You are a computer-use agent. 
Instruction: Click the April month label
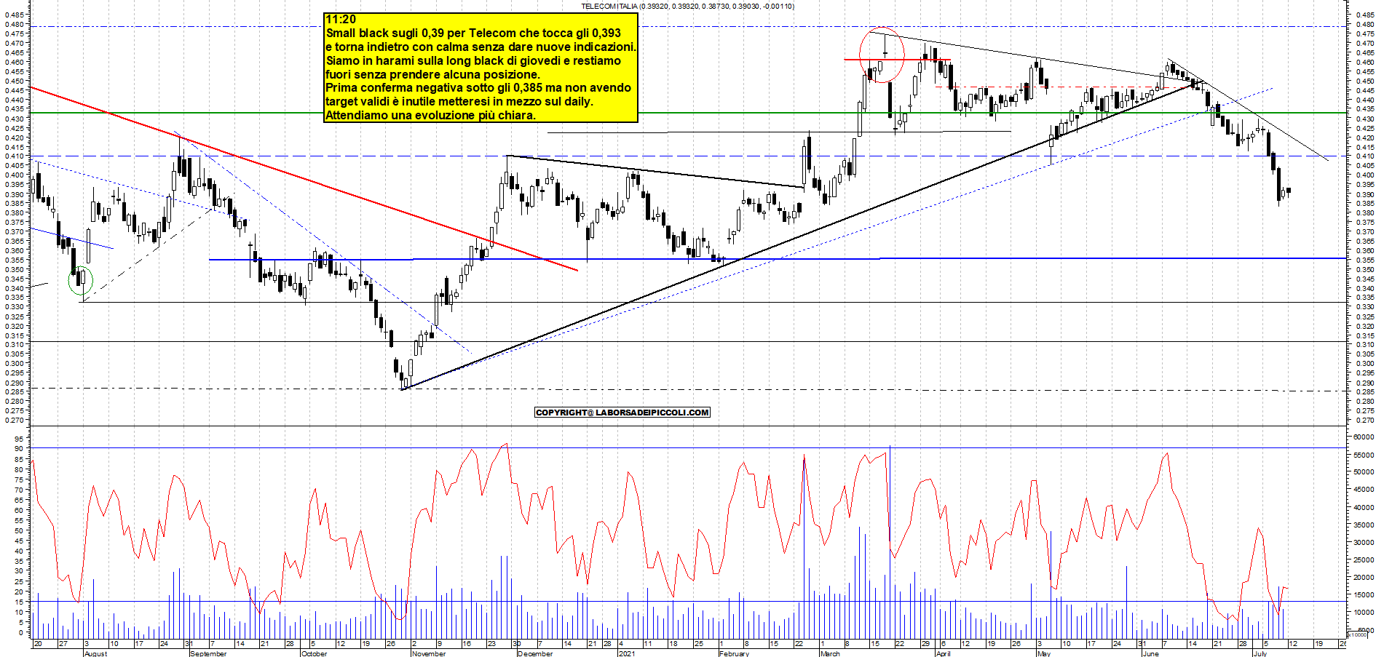coord(943,653)
